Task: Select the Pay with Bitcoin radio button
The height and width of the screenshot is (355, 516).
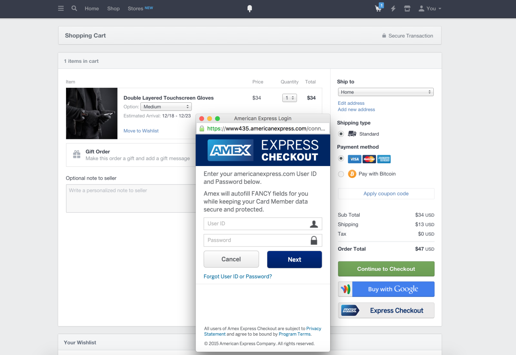Action: 341,174
